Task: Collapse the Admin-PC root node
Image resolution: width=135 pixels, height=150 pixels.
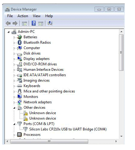Action: point(8,32)
